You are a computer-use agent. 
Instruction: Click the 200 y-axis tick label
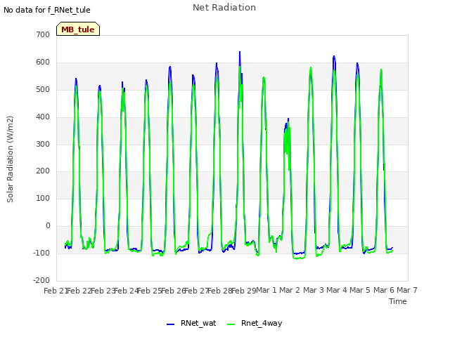click(43, 171)
